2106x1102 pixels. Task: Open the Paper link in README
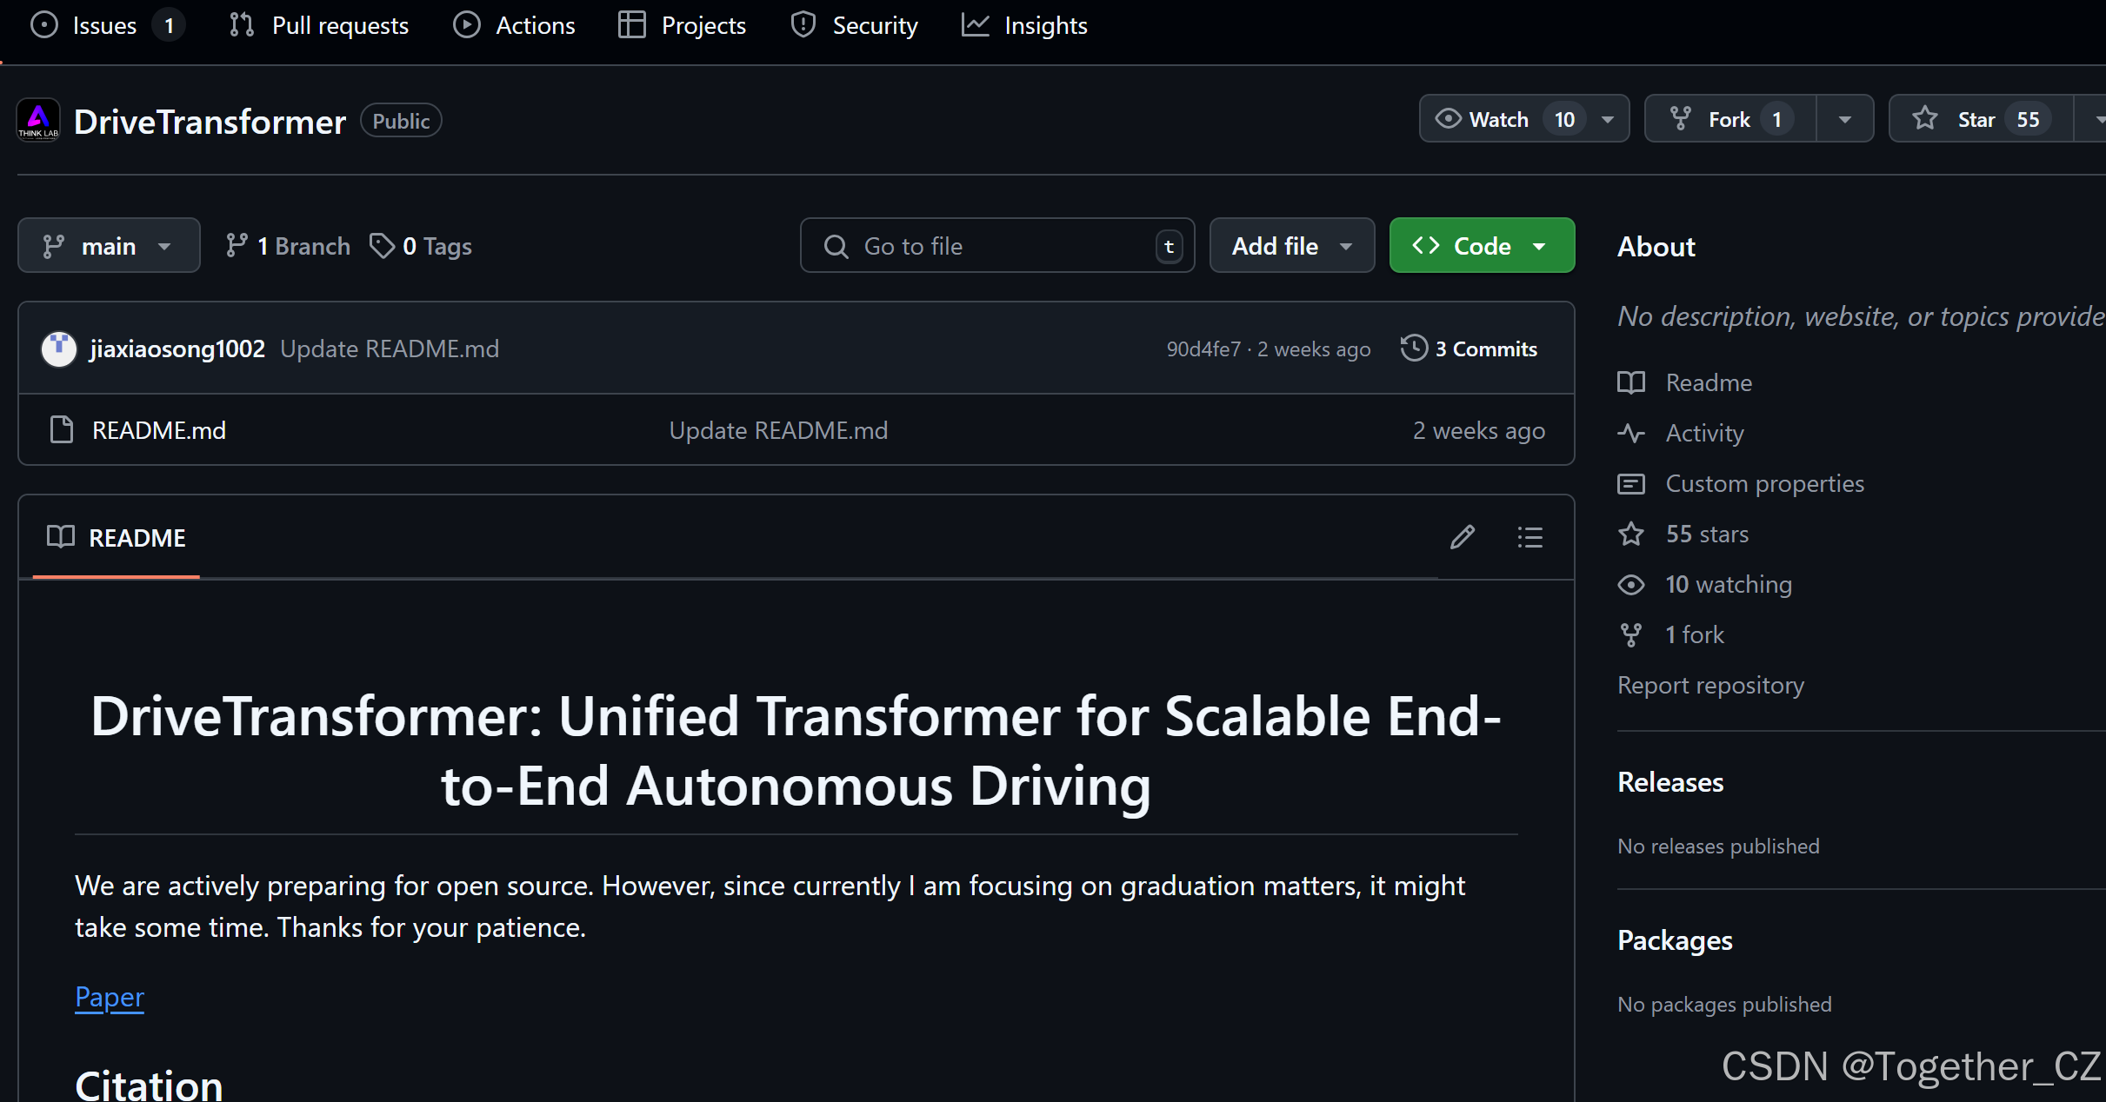pyautogui.click(x=110, y=996)
